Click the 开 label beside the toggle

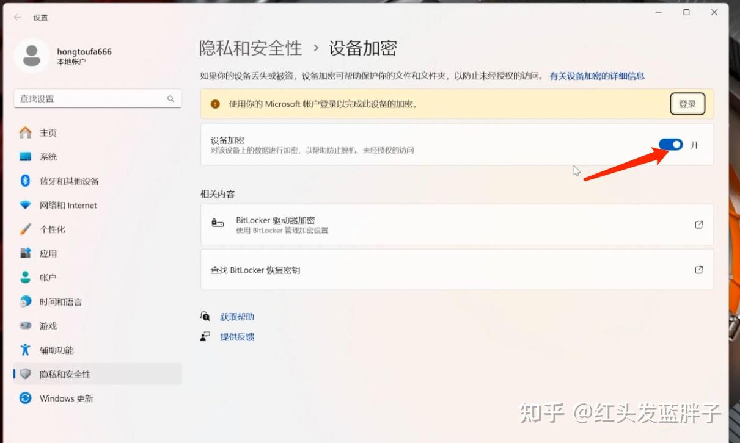tap(694, 145)
